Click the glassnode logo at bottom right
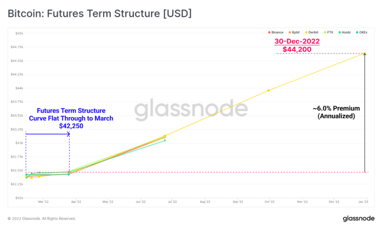The height and width of the screenshot is (229, 381). pyautogui.click(x=358, y=218)
